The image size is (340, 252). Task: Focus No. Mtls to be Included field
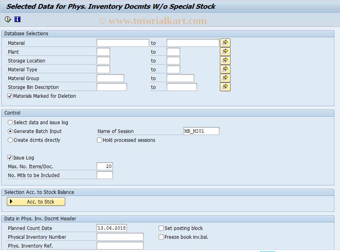pos(105,175)
